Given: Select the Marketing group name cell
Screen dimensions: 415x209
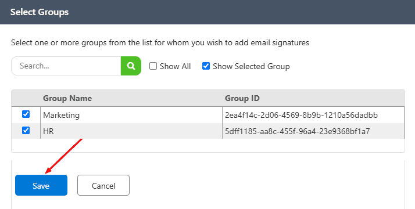Looking at the screenshot, I should (131, 115).
